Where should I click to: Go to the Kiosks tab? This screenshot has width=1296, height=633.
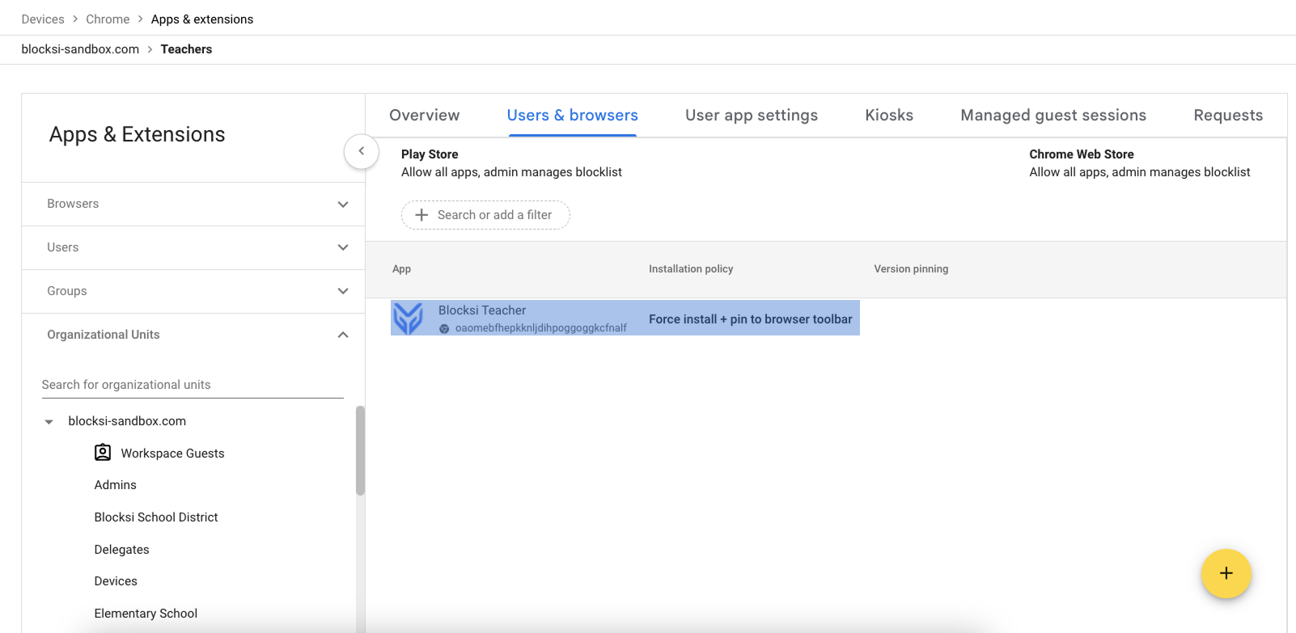click(889, 116)
